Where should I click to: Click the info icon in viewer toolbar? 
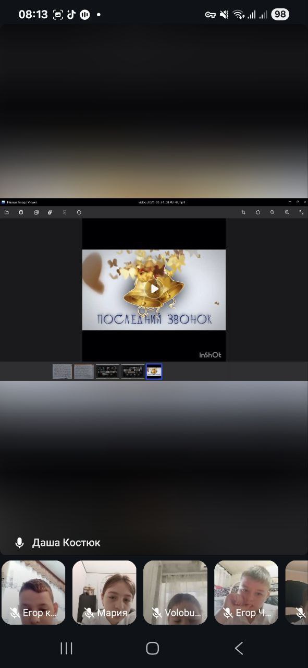[79, 212]
